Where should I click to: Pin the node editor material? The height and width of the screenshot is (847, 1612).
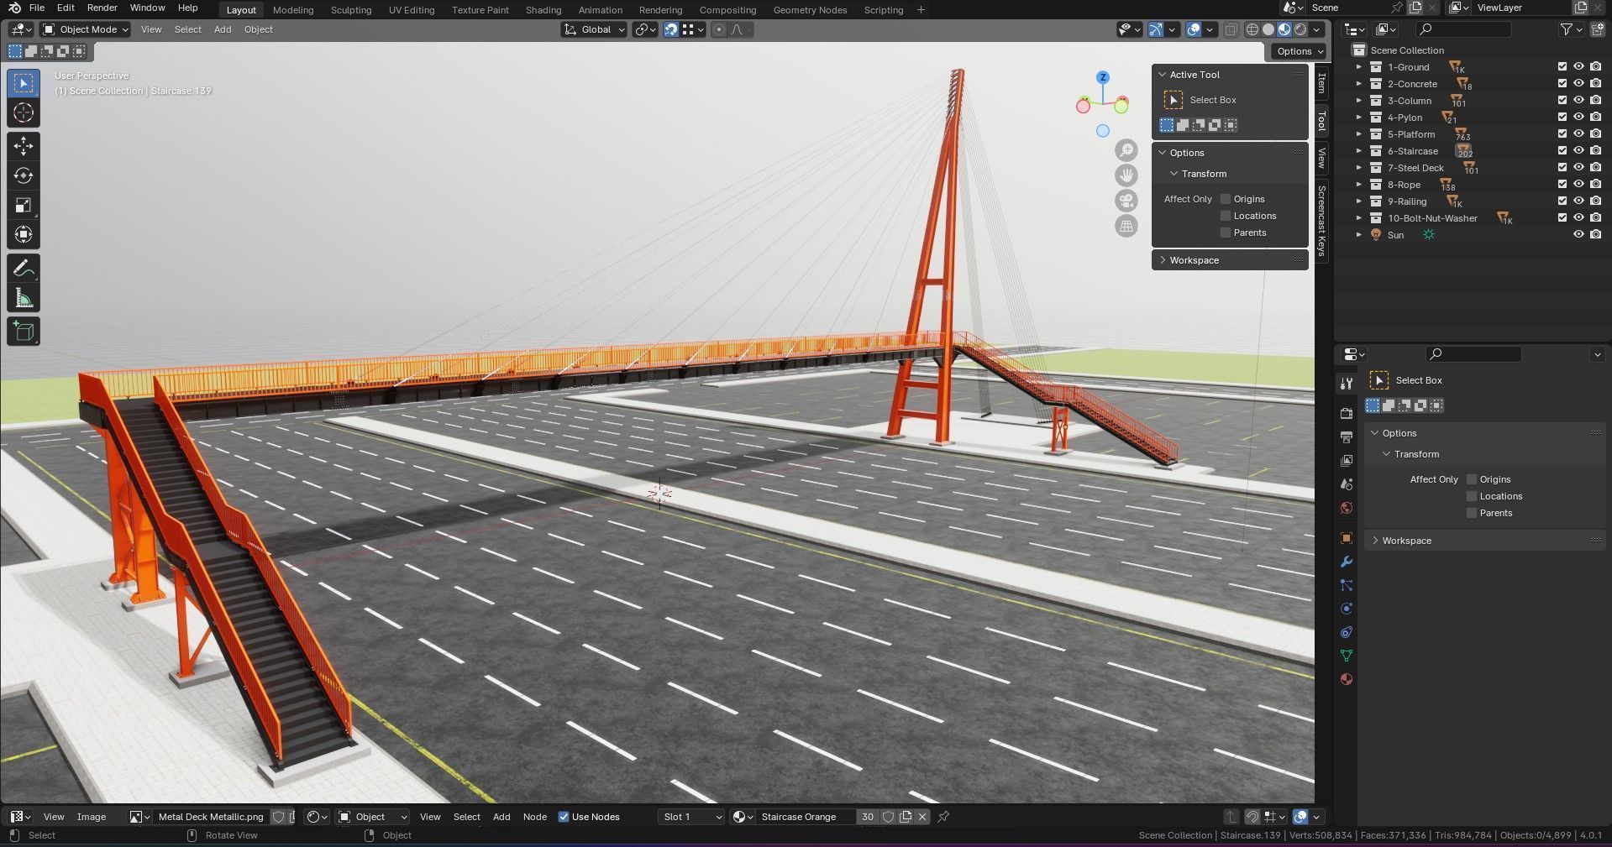[943, 817]
